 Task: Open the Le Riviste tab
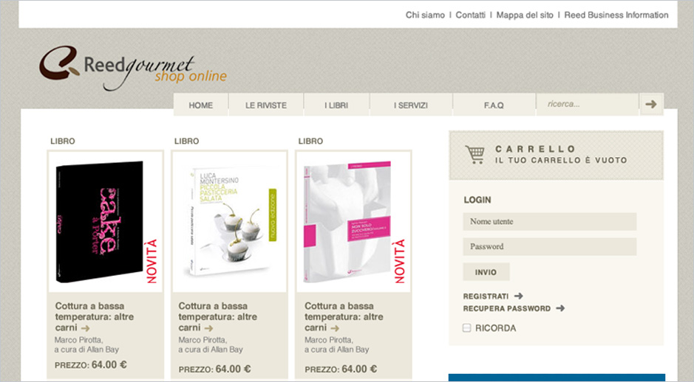click(266, 105)
